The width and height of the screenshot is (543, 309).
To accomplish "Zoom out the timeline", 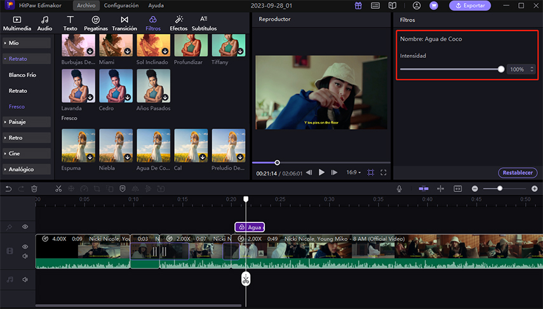I will [x=475, y=189].
